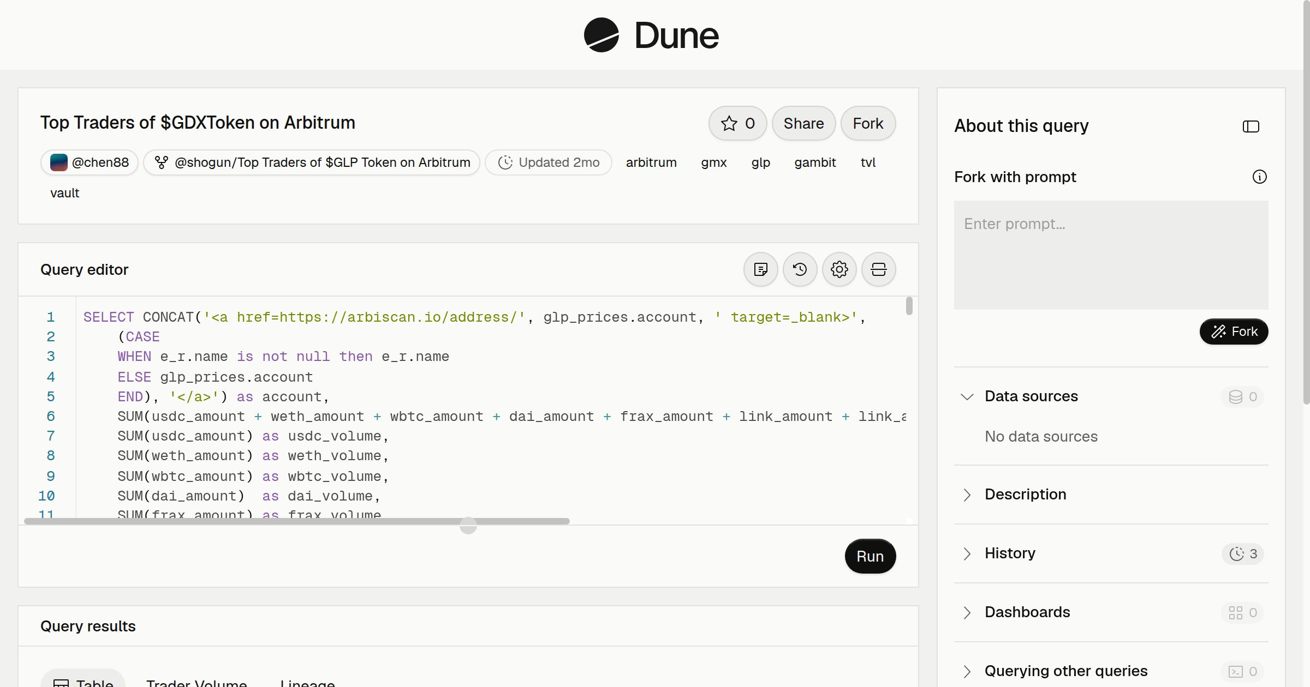Switch to the Lineage tab
The height and width of the screenshot is (687, 1310).
click(x=307, y=683)
